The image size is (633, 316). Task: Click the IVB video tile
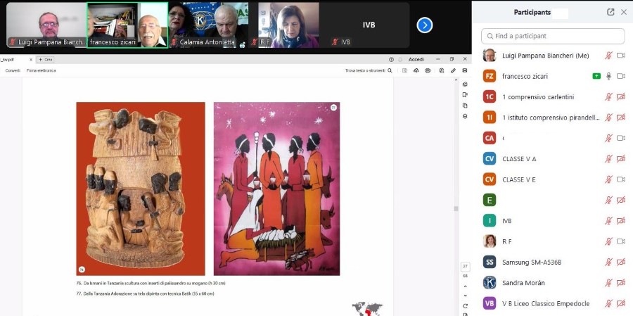(369, 25)
